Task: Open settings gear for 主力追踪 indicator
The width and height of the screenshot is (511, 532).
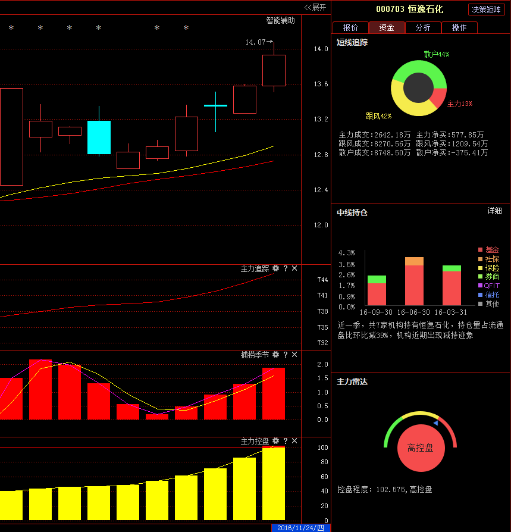Action: pos(276,268)
